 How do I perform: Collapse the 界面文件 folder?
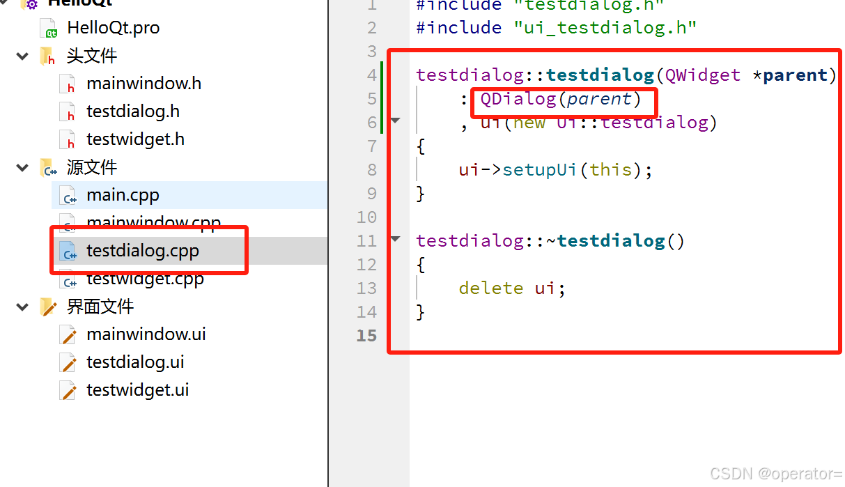pos(22,307)
